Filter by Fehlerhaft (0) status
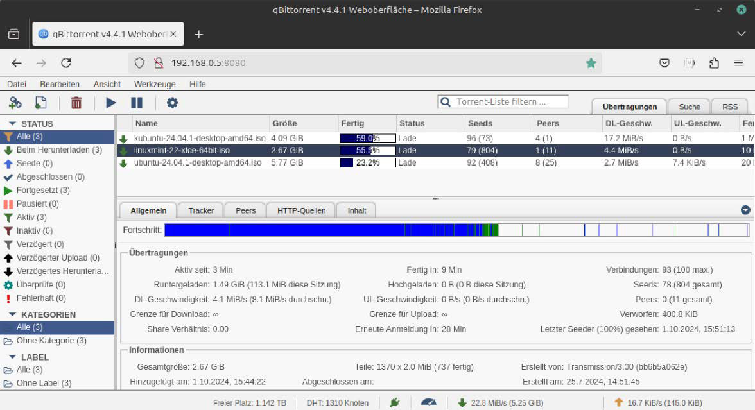 coord(56,298)
